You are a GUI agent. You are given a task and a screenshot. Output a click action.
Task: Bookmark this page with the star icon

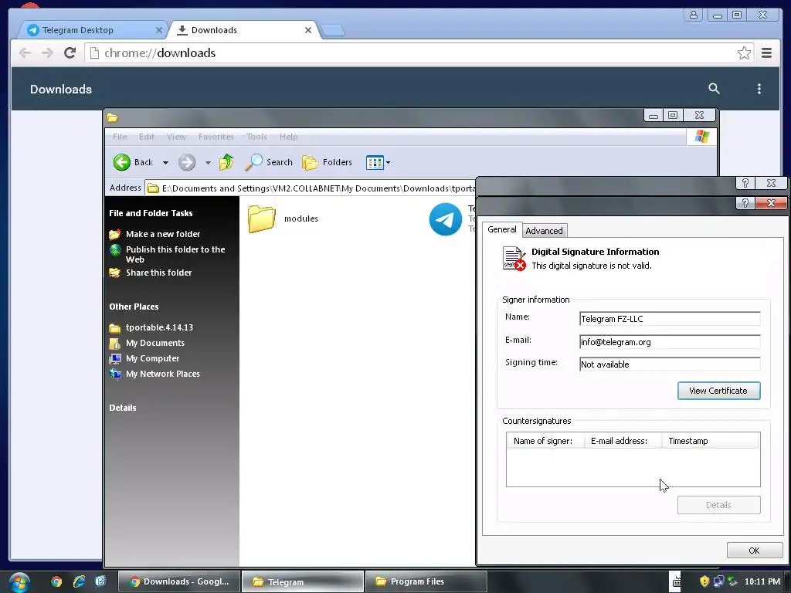744,53
